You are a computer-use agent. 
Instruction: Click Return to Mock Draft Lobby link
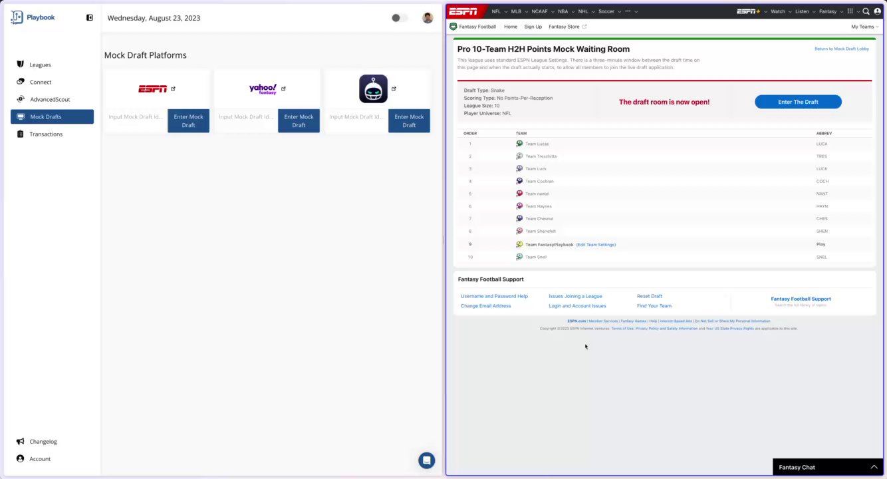842,49
